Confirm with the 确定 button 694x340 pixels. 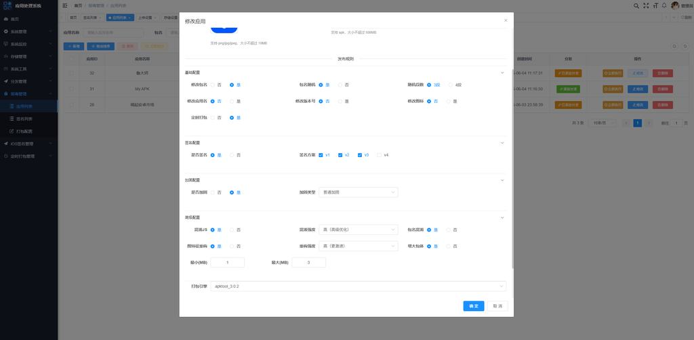[x=474, y=306]
